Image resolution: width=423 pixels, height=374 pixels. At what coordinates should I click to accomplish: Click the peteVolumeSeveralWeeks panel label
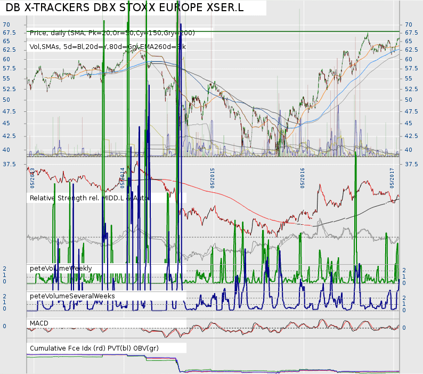click(x=72, y=296)
